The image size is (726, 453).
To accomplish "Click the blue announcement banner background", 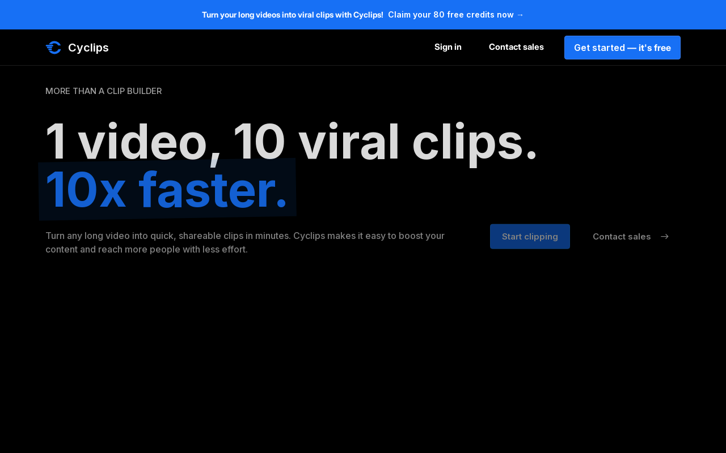I will 624,15.
